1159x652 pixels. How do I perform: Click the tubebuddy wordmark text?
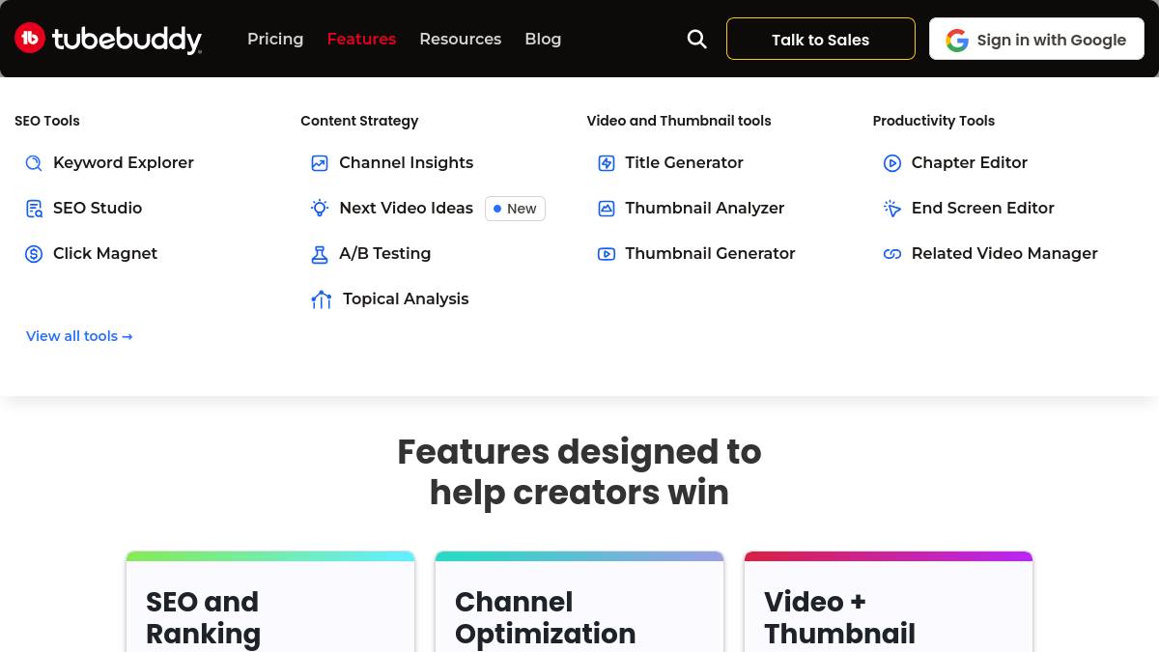click(127, 40)
